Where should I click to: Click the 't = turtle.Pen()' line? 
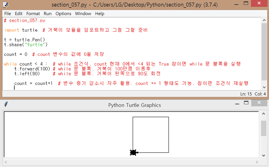point(25,40)
